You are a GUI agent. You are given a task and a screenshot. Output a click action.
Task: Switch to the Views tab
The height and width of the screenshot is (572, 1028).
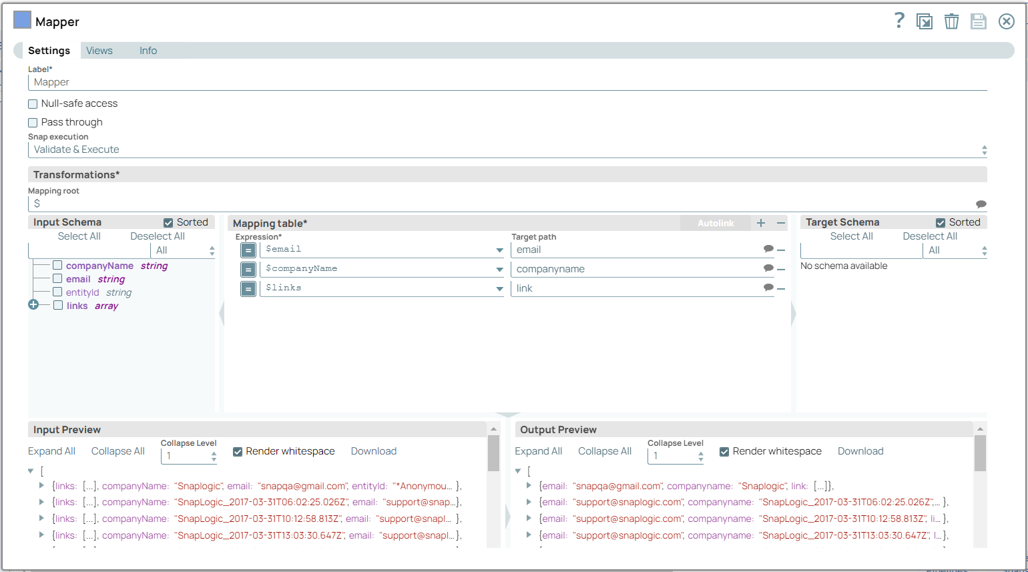point(99,50)
